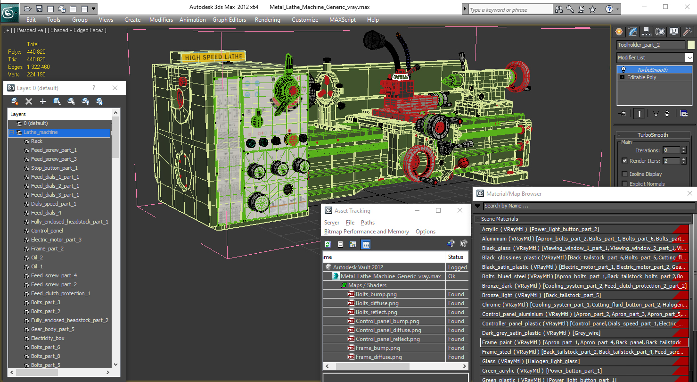Expand the Editable Poly modifier entry
This screenshot has height=382, width=697.
pyautogui.click(x=623, y=77)
